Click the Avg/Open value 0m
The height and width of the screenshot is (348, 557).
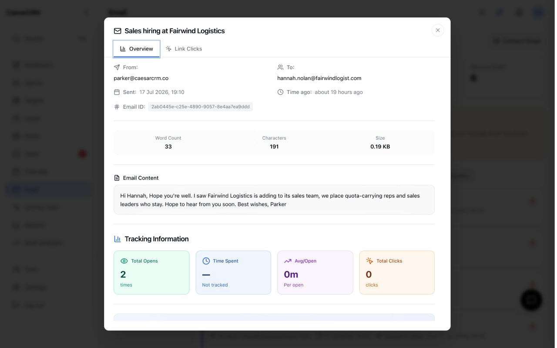click(x=291, y=274)
